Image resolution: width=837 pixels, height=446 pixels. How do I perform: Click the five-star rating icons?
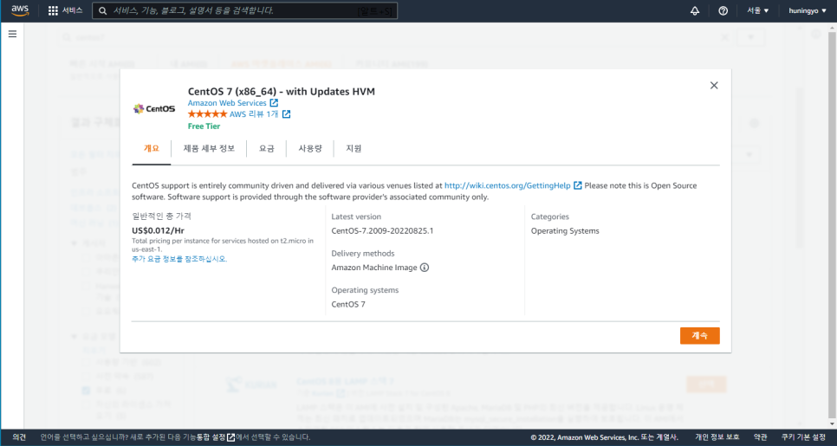(207, 114)
